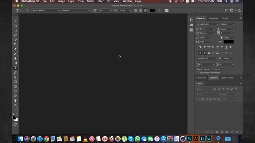Choose a workspace layout button in options bar
255x143 pixels.
point(232,10)
